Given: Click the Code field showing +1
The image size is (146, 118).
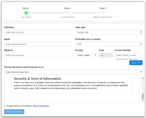Looking at the screenshot, I should 106,55.
